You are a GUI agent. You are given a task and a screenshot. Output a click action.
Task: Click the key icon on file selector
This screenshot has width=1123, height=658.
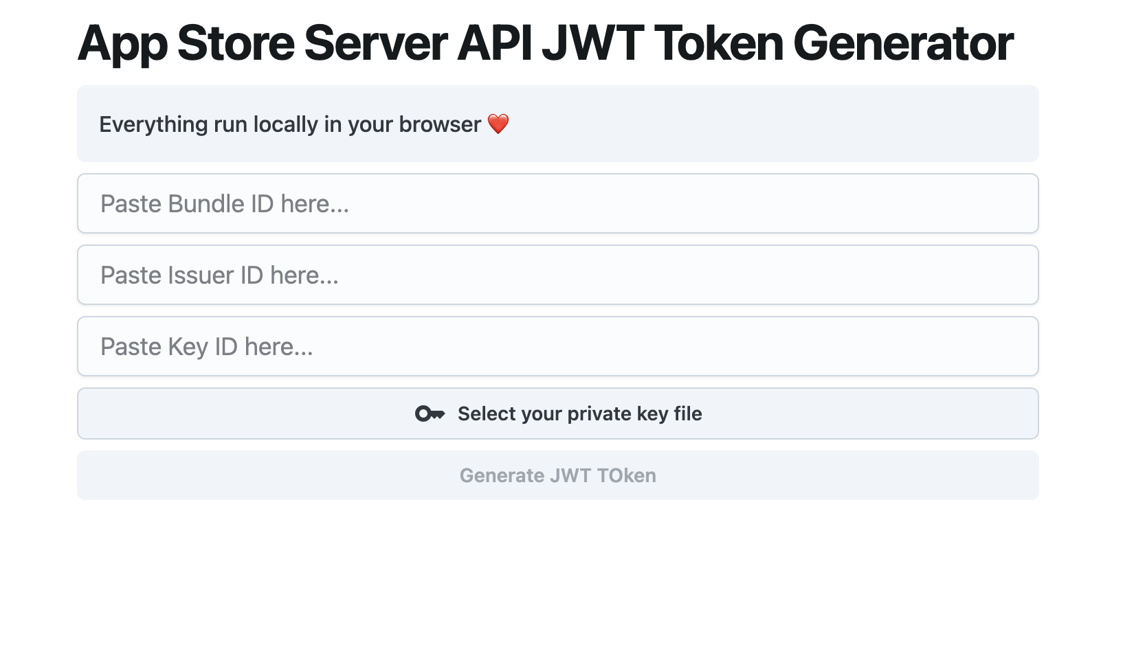pyautogui.click(x=430, y=413)
